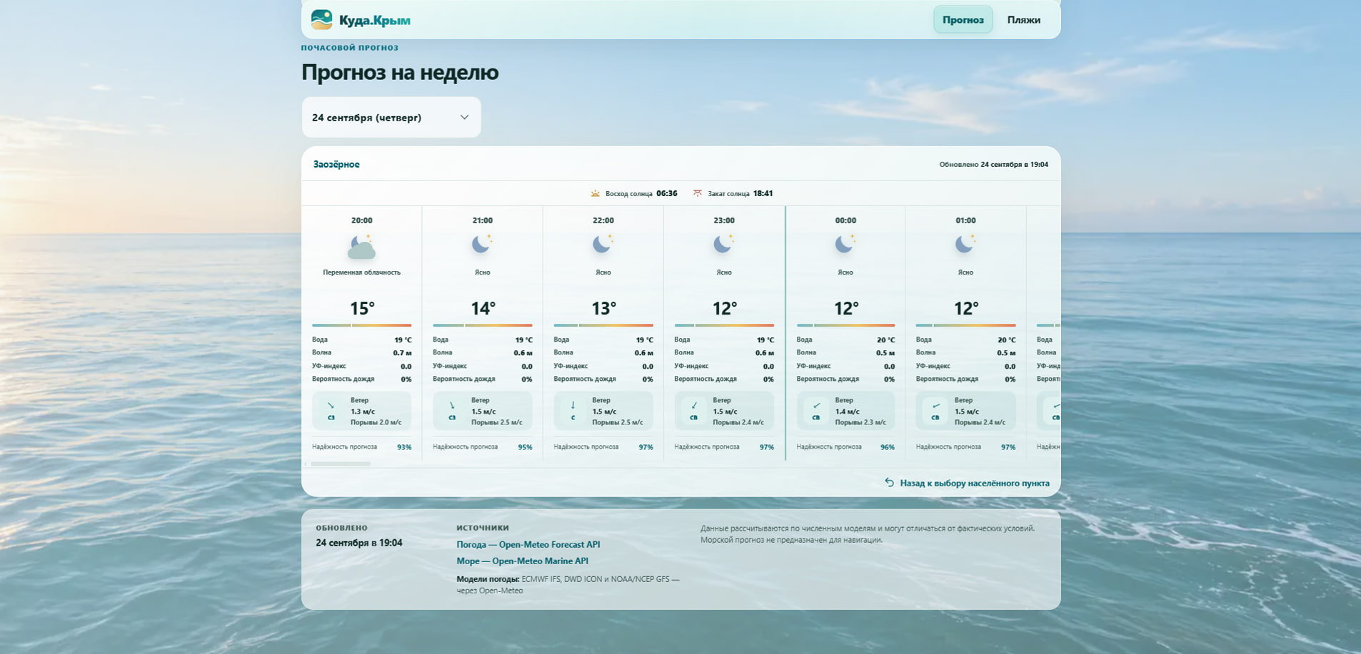Click the sunrise icon beside Восход солнца
Viewport: 1361px width, 654px height.
596,193
